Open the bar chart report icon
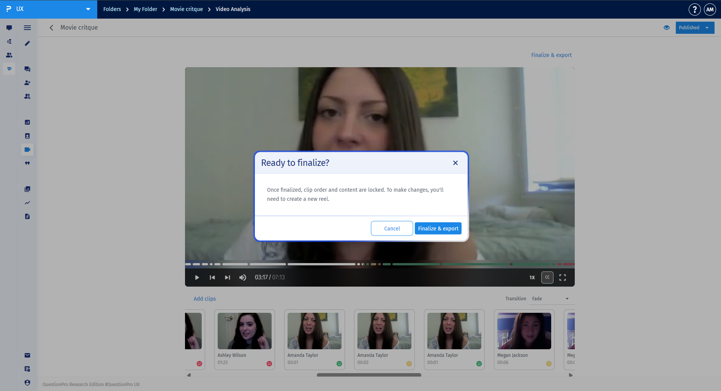 [x=27, y=122]
